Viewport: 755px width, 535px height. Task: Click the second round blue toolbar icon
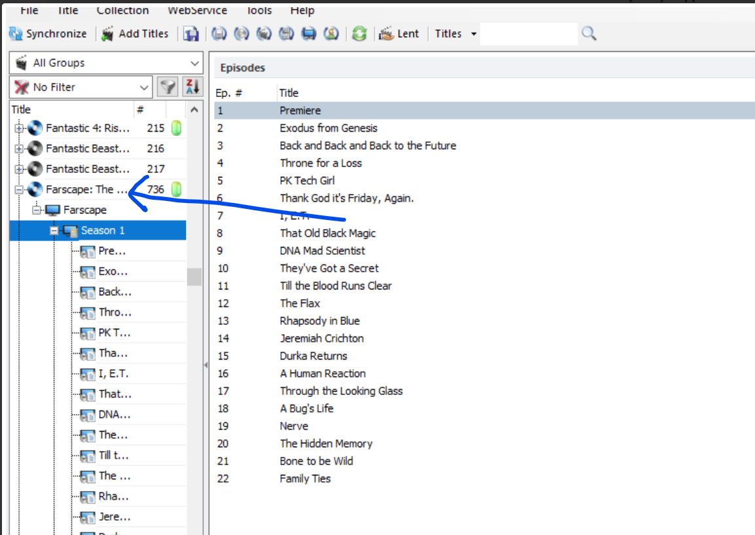coord(242,33)
